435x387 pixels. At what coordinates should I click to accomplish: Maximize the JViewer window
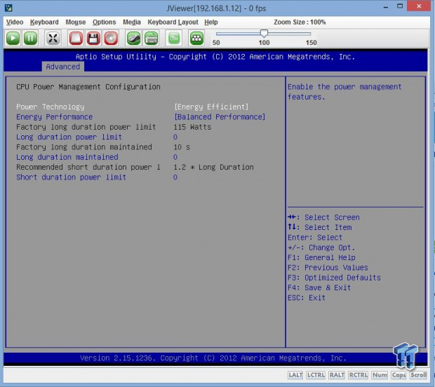point(400,6)
